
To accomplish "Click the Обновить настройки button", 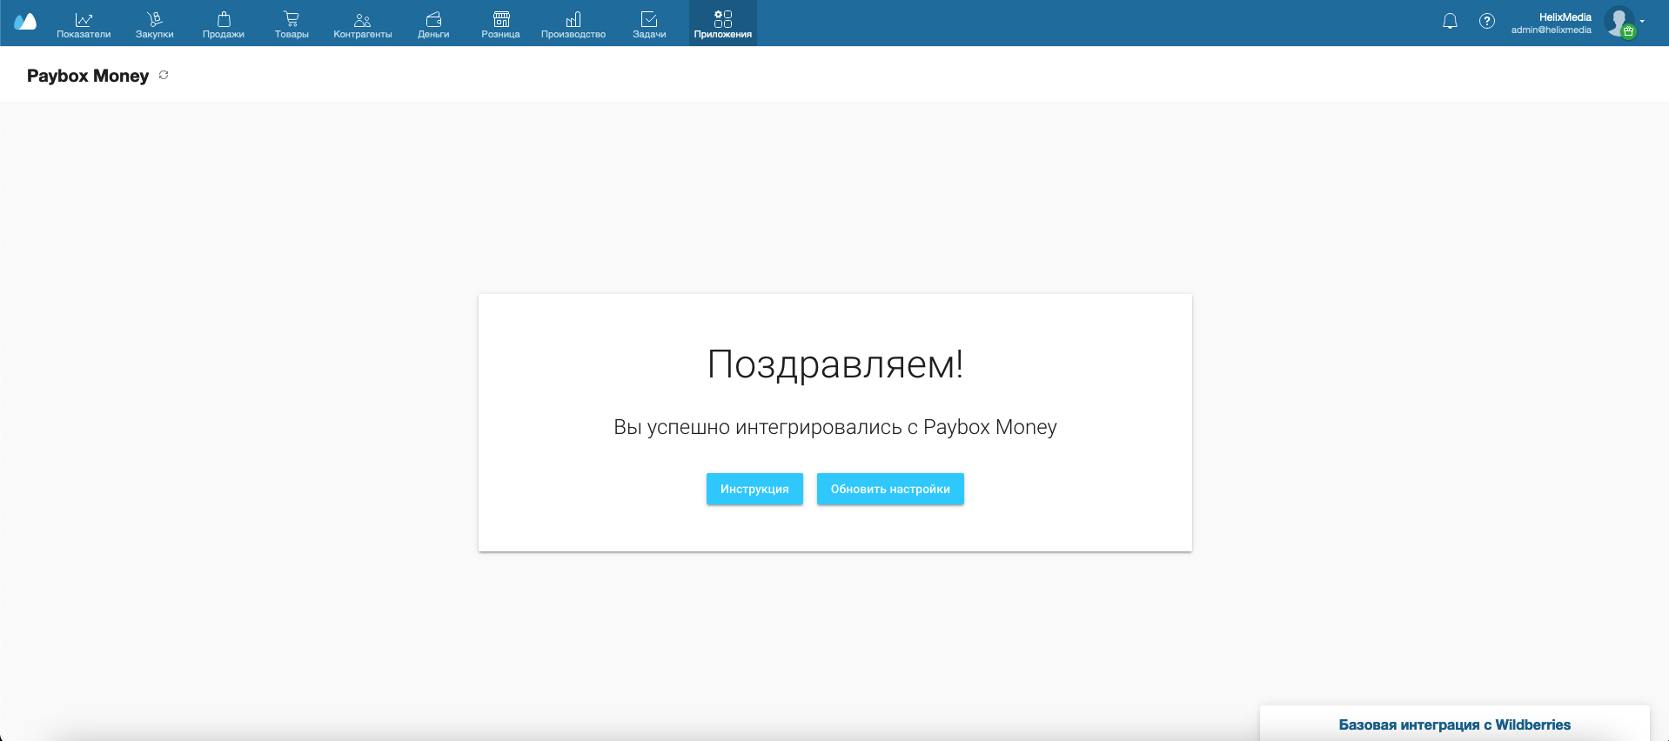I will pyautogui.click(x=890, y=489).
